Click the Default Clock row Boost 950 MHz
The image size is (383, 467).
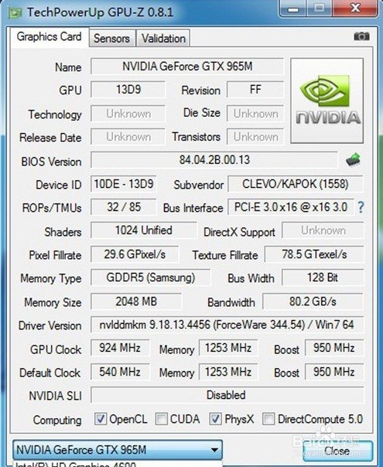pyautogui.click(x=334, y=372)
